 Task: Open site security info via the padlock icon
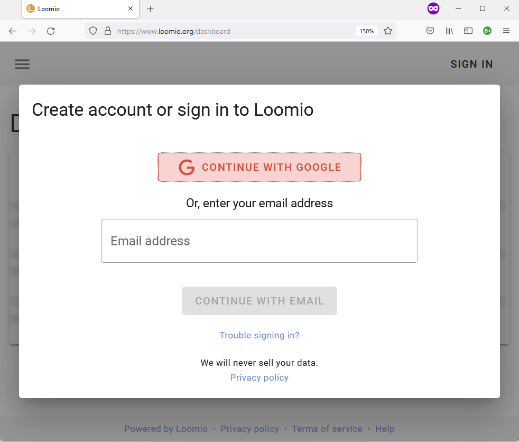[108, 31]
